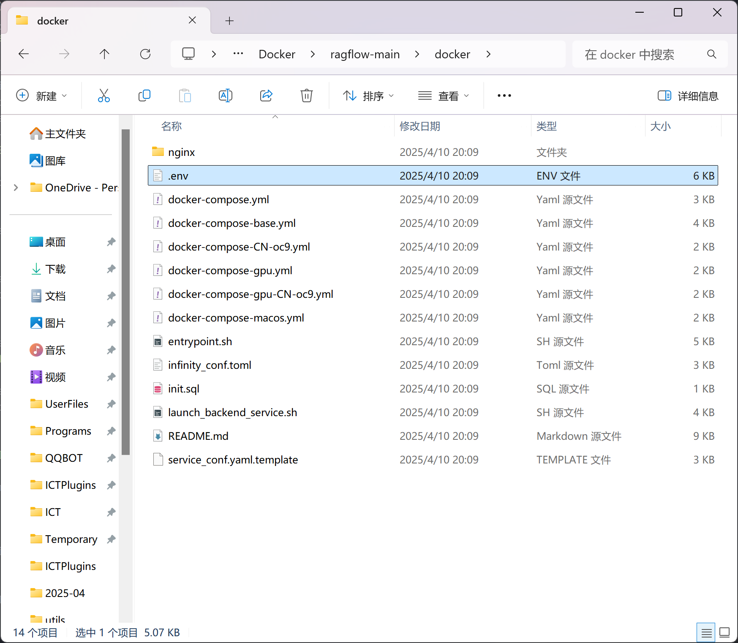
Task: Select docker-compose-gpu.yml file
Action: 230,270
